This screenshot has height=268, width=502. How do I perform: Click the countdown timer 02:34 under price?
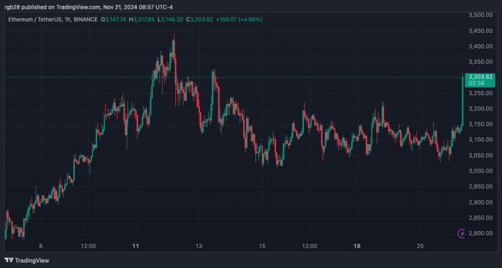[x=474, y=83]
